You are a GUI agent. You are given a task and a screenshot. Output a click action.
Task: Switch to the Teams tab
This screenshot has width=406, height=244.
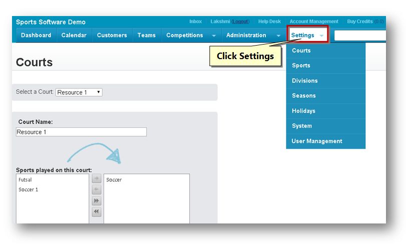[x=147, y=35]
